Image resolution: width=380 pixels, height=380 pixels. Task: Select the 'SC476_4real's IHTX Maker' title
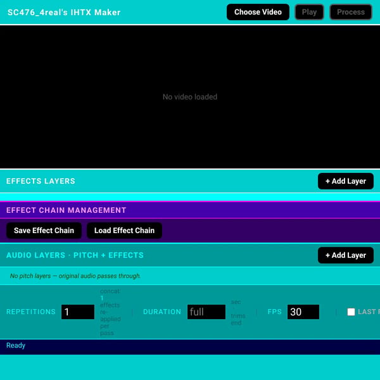pos(64,13)
